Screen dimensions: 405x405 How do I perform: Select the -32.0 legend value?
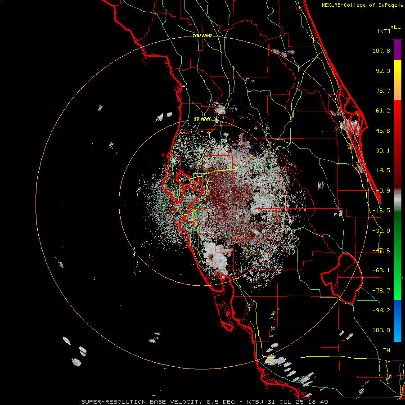381,231
